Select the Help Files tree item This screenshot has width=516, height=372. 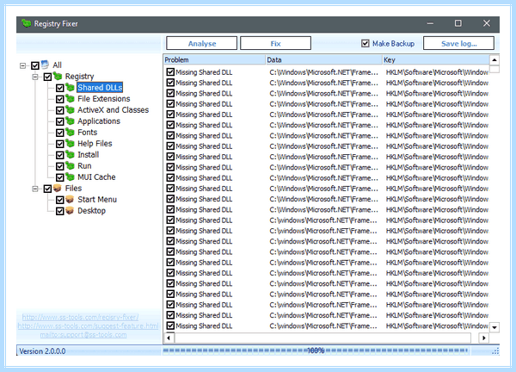[95, 143]
